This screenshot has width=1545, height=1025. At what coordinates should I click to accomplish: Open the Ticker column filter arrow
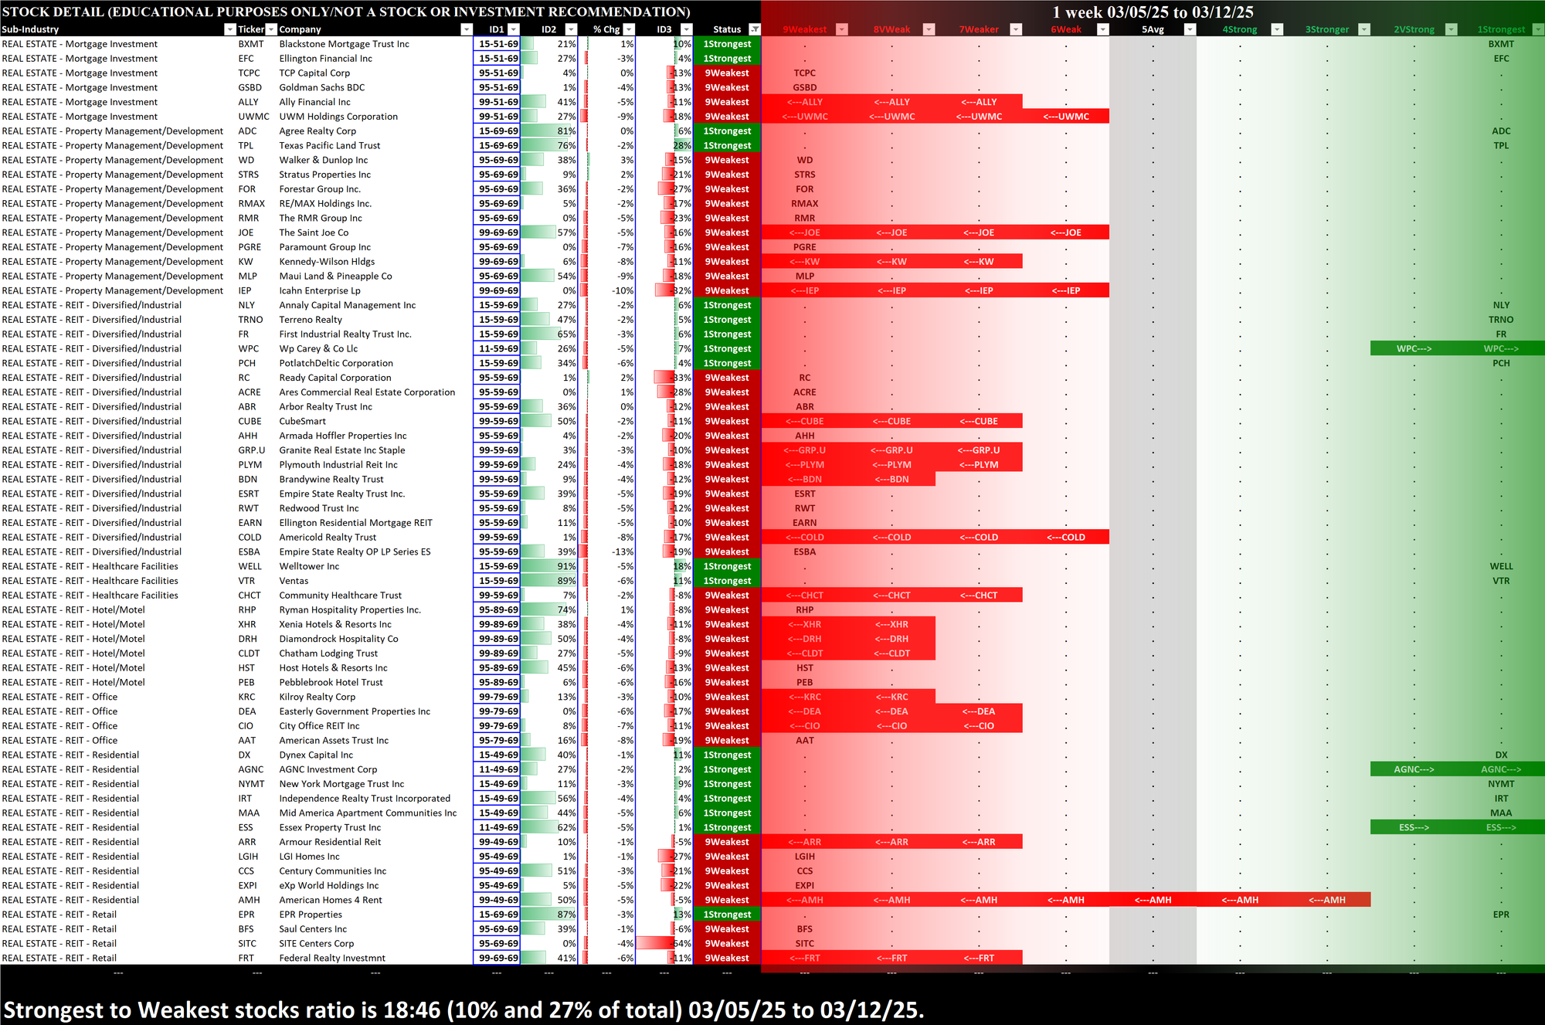[271, 29]
